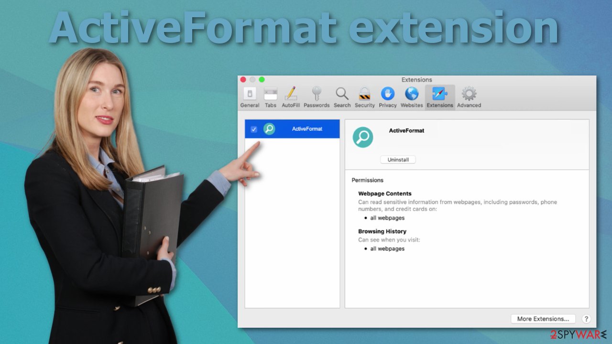Open the AutoFill preferences pane
Image resolution: width=612 pixels, height=344 pixels.
[291, 97]
